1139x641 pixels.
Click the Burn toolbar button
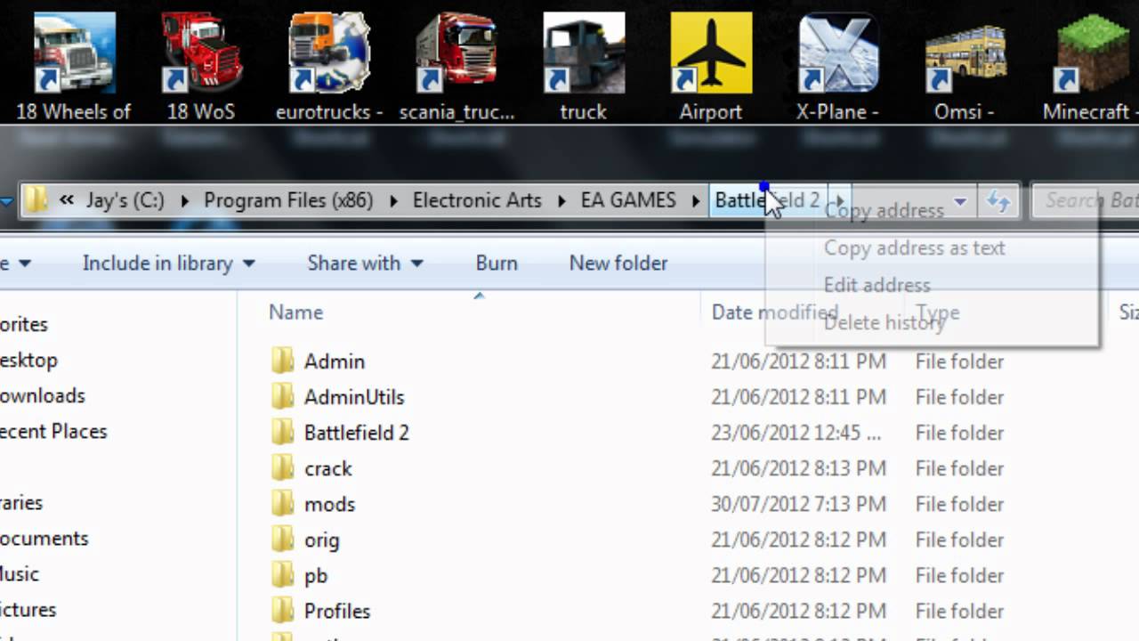(497, 263)
